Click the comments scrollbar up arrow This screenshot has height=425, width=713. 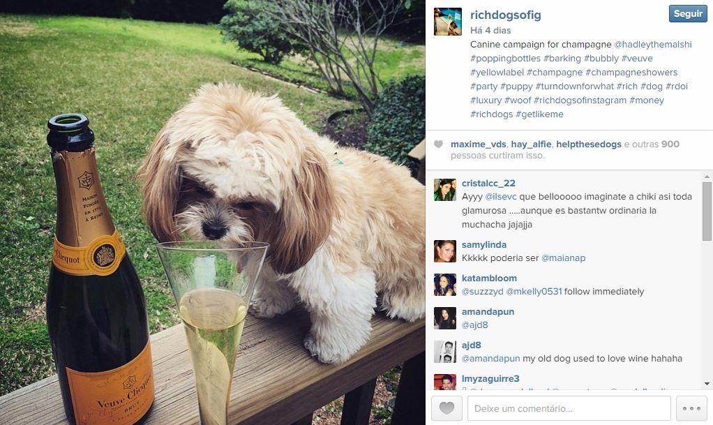click(707, 177)
